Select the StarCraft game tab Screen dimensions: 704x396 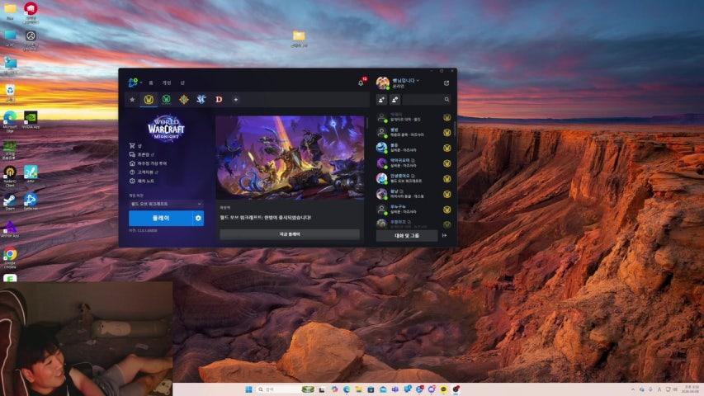201,99
